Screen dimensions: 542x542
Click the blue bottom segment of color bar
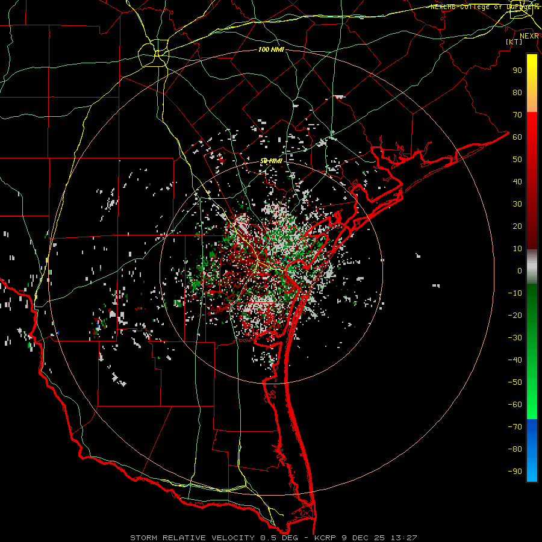(532, 450)
